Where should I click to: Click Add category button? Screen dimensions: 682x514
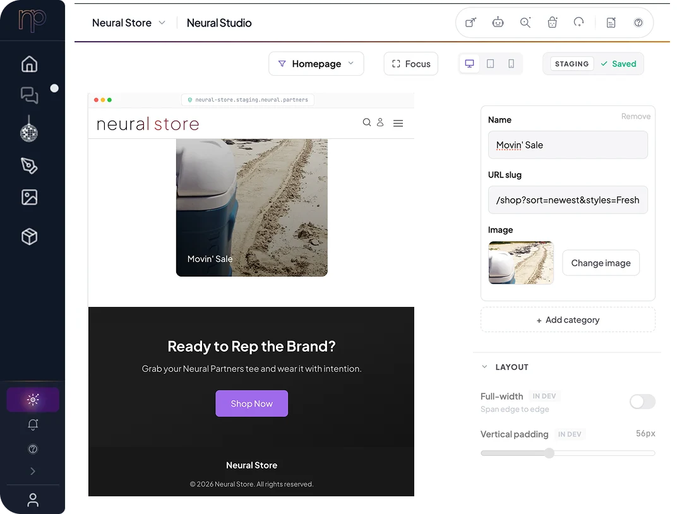pyautogui.click(x=568, y=320)
